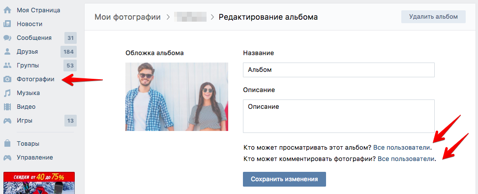Click the gamepad icon beside Управление

(x=7, y=158)
